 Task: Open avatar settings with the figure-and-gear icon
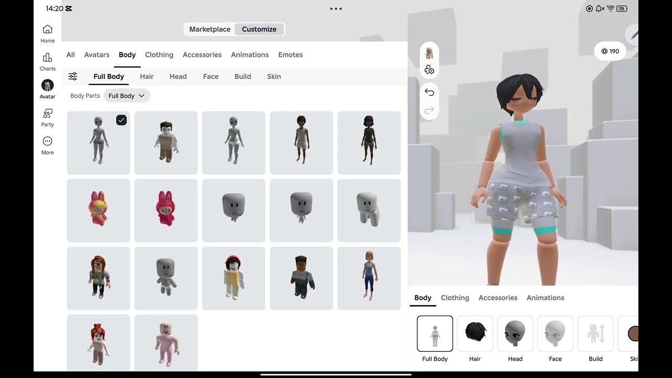(429, 70)
